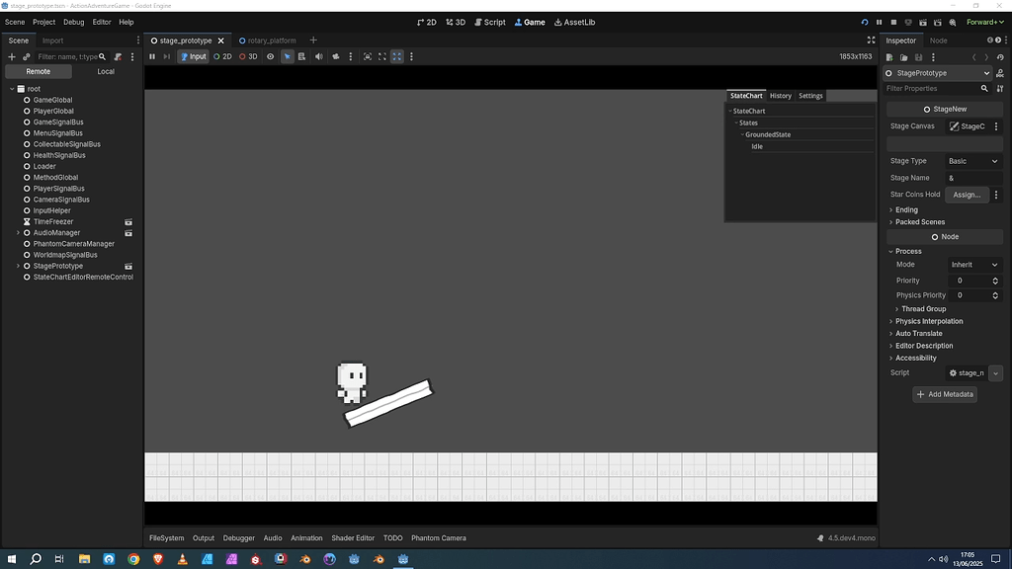Pause the running game scene
Image resolution: width=1012 pixels, height=569 pixels.
[151, 56]
